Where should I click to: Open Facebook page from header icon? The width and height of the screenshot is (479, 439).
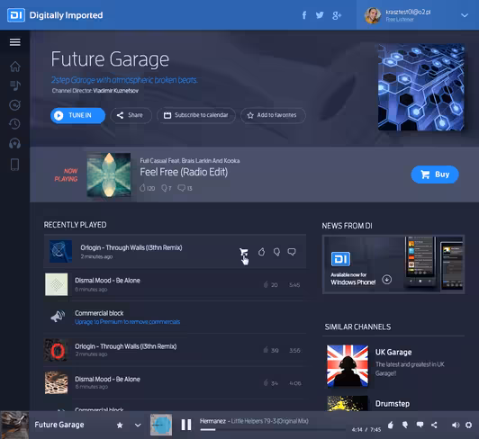[x=304, y=15]
